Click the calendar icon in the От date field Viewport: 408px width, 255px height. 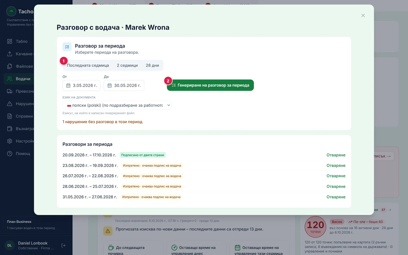(68, 86)
